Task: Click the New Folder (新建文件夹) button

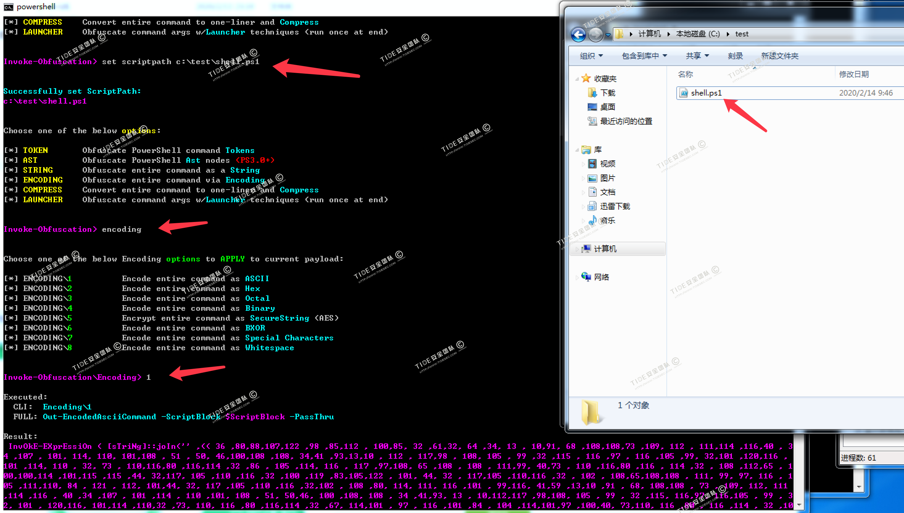Action: coord(780,56)
